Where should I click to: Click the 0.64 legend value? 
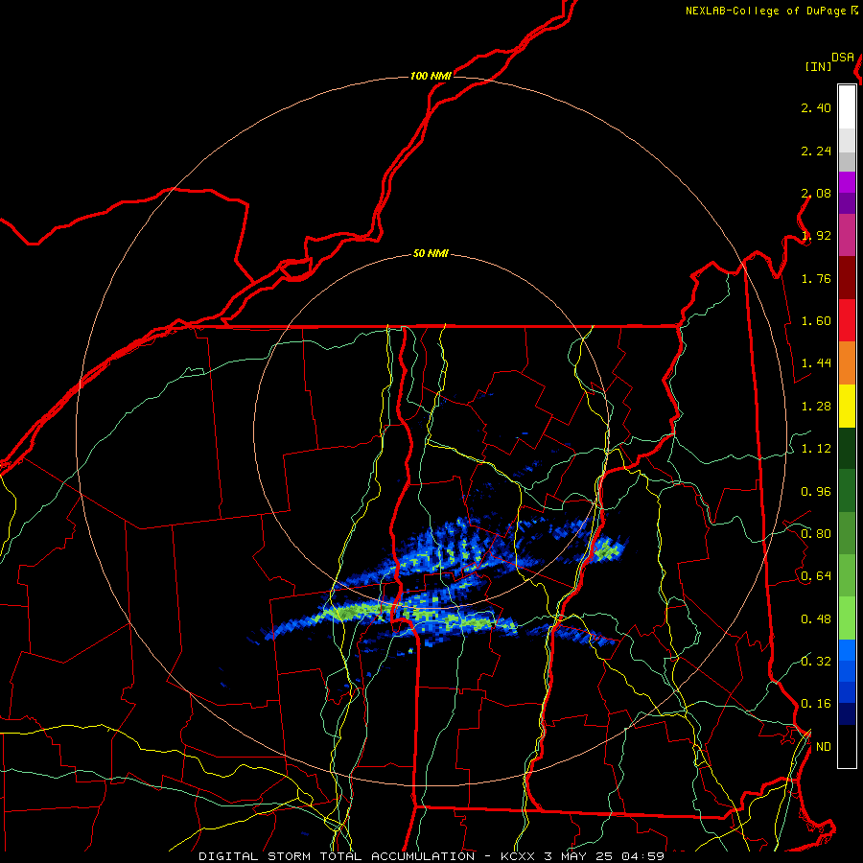[x=816, y=576]
